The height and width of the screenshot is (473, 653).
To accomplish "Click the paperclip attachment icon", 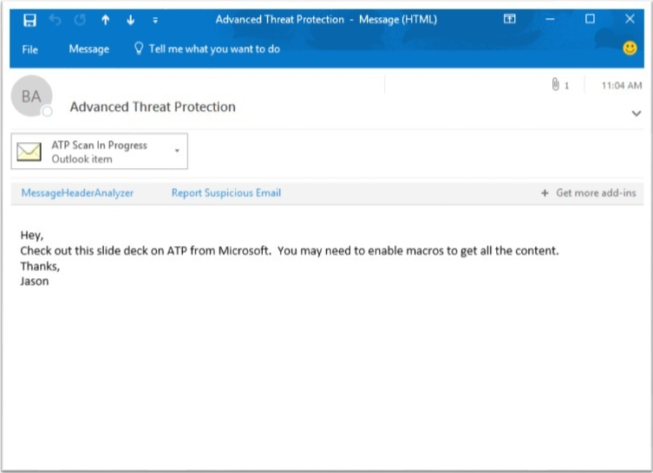I will tap(555, 84).
